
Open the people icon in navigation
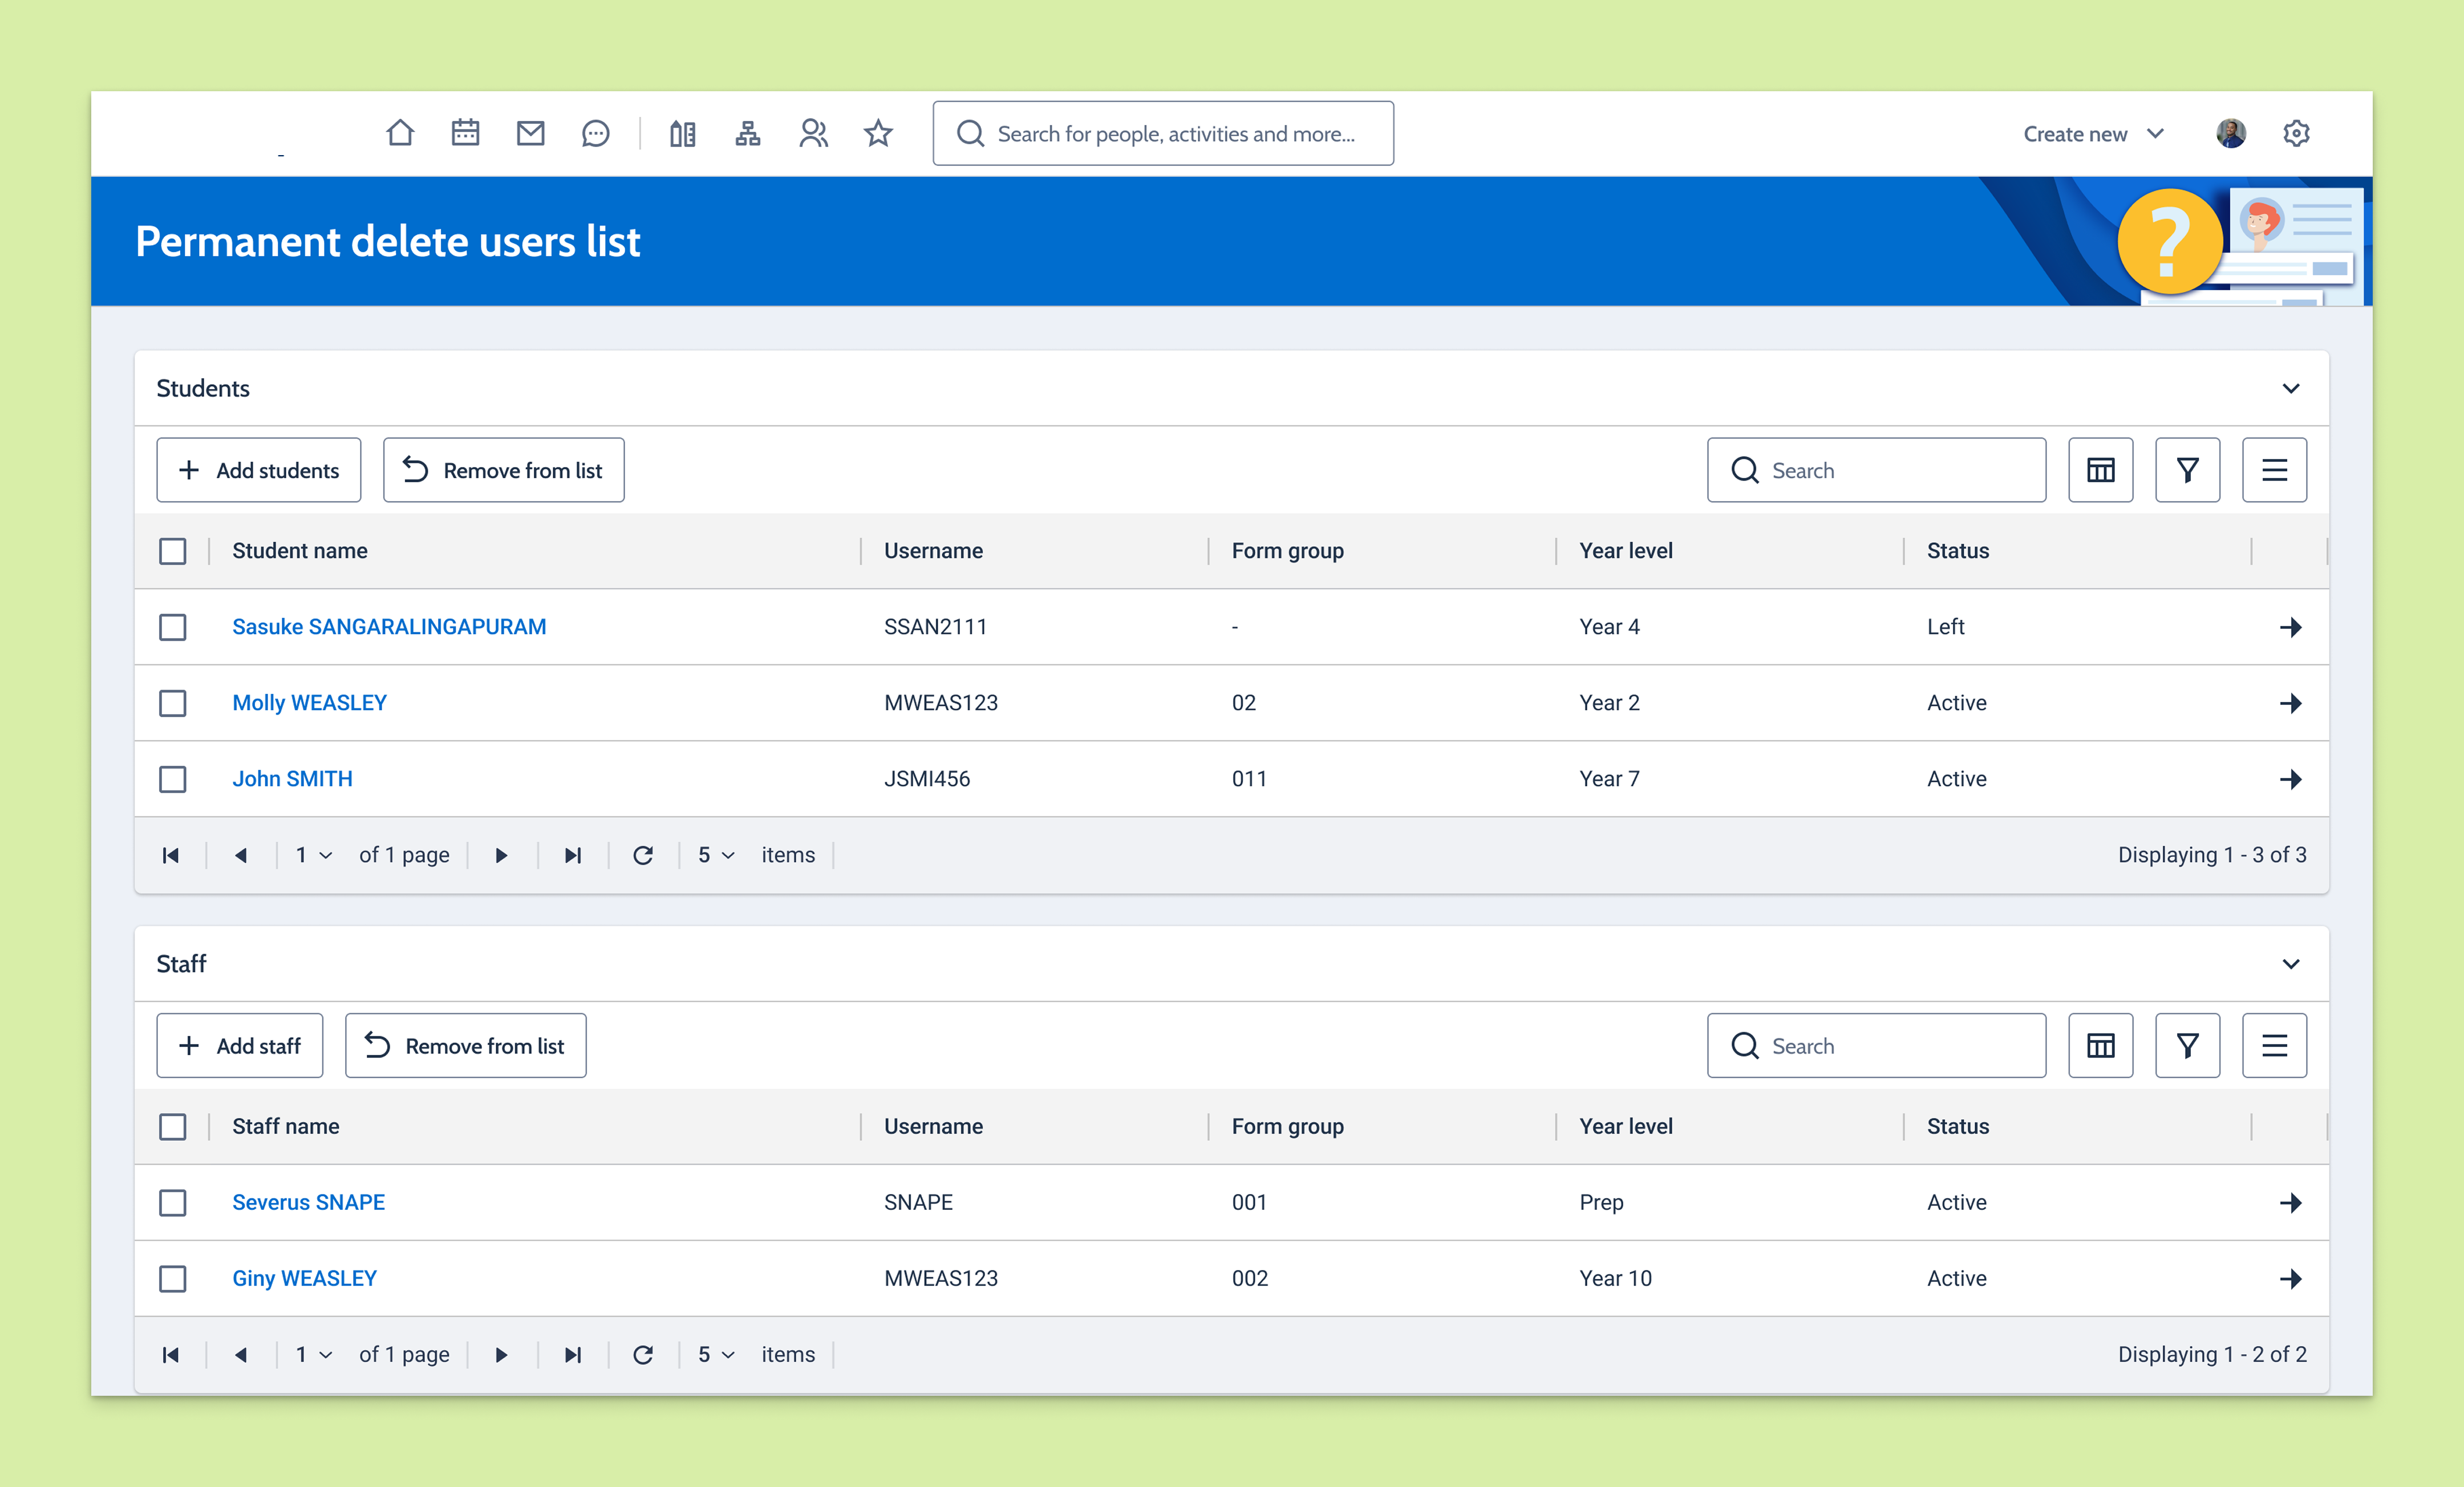(x=813, y=133)
